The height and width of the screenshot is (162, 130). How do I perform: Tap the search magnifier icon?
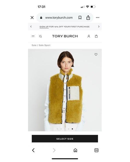(x=40, y=36)
